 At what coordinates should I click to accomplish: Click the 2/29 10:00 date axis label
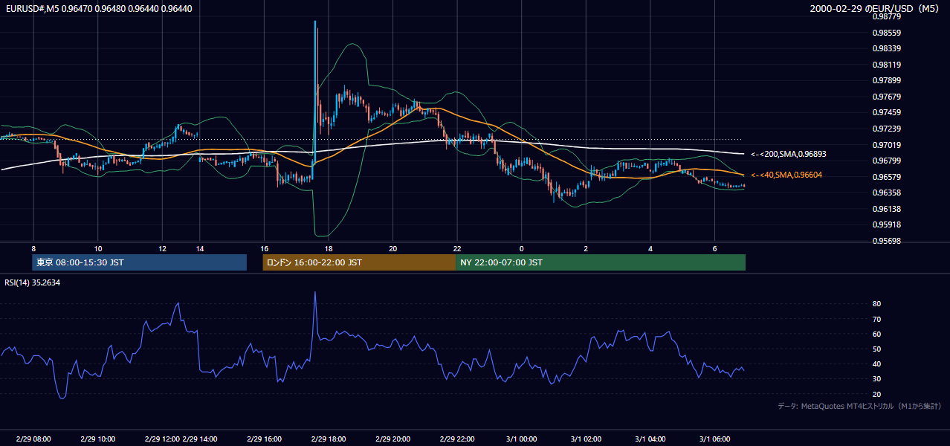coord(97,439)
